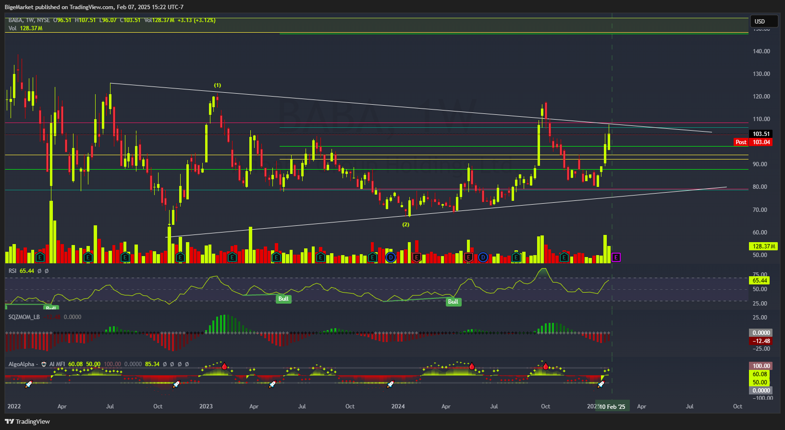
Task: Click the 10 Feb '25 date marker
Action: coord(612,406)
